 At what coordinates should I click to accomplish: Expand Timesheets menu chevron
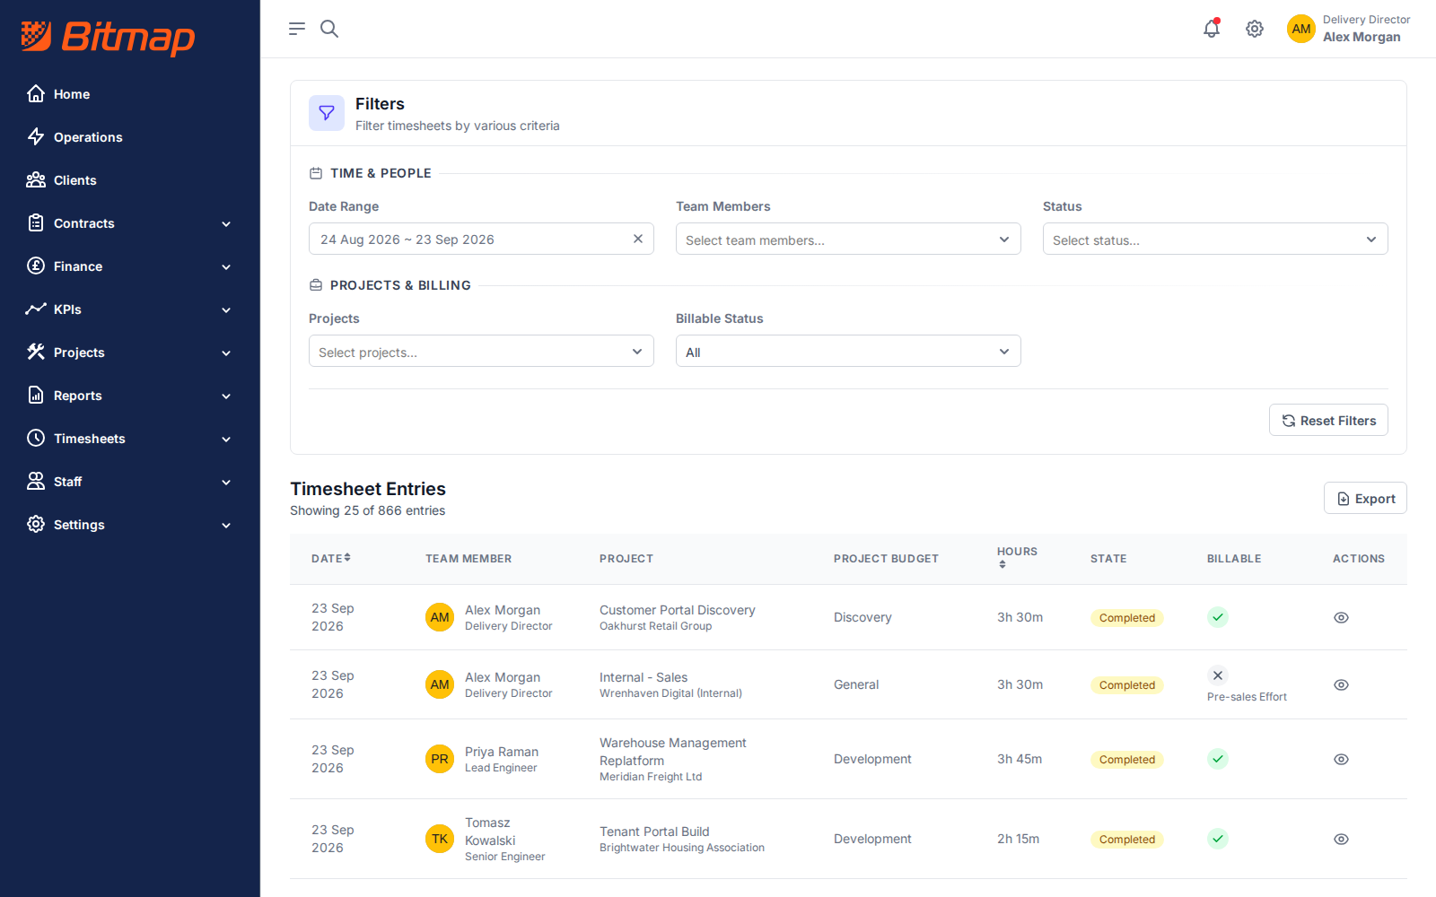tap(226, 439)
